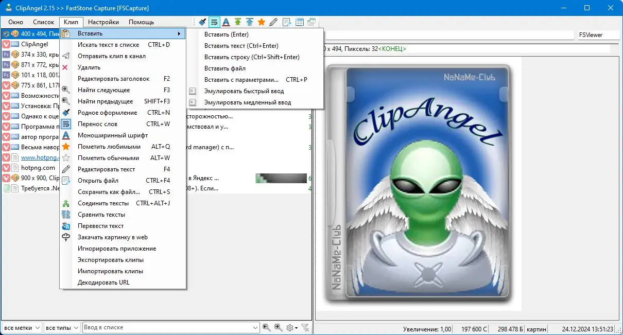Click find previous magnifier icon beside the search box
This screenshot has height=335, width=623.
(266, 327)
